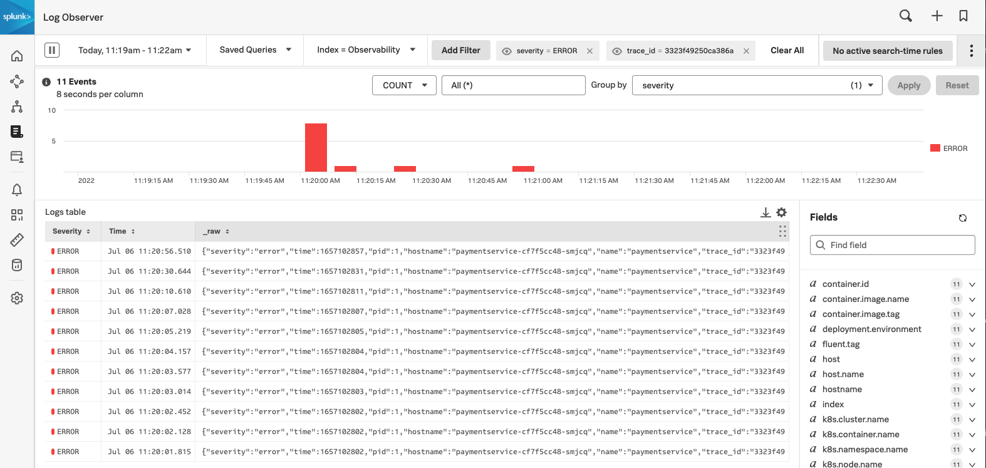986x468 pixels.
Task: Select the k8s.namespace.name field
Action: pyautogui.click(x=864, y=450)
